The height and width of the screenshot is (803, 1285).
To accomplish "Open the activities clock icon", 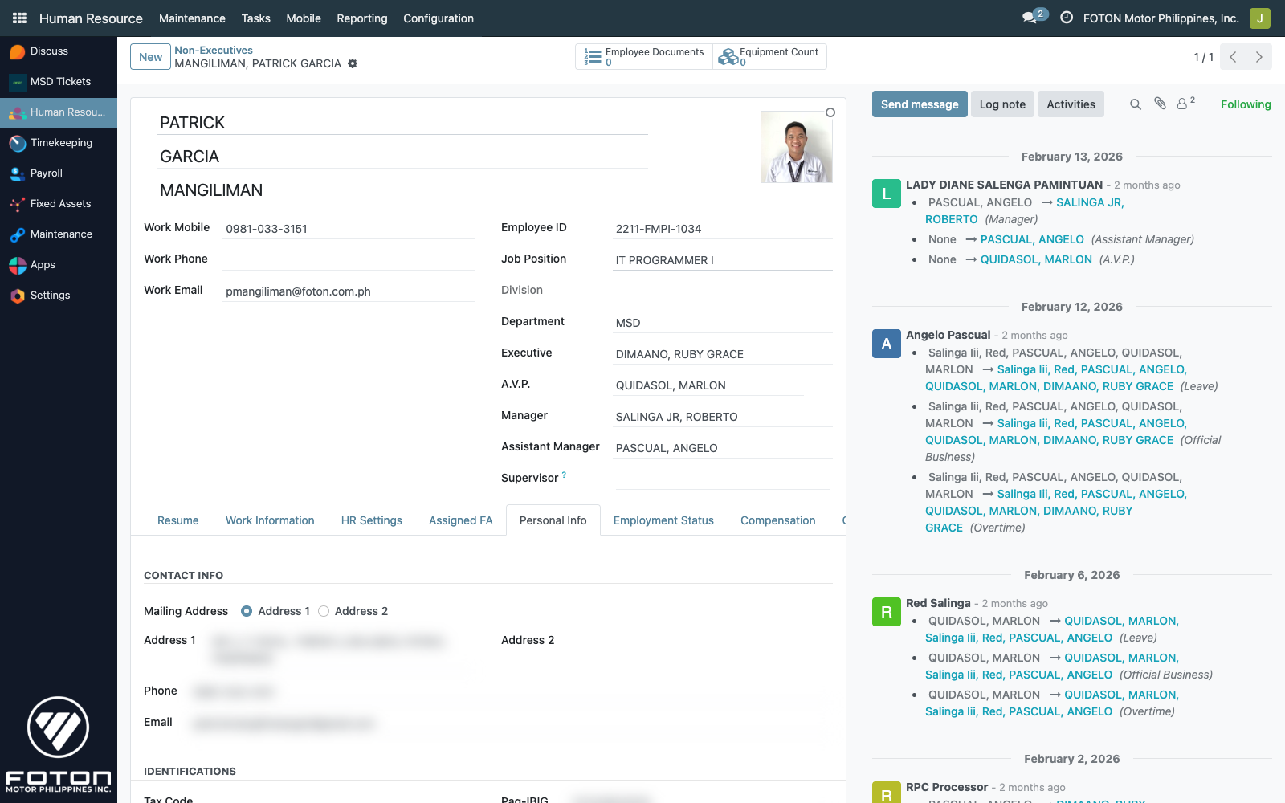I will coord(1066,18).
